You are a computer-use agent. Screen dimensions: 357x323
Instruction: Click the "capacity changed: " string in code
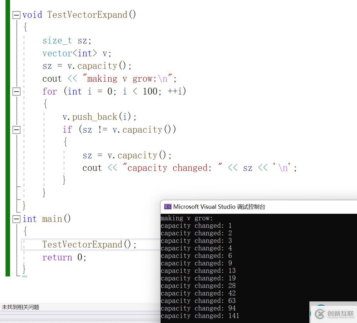point(168,168)
